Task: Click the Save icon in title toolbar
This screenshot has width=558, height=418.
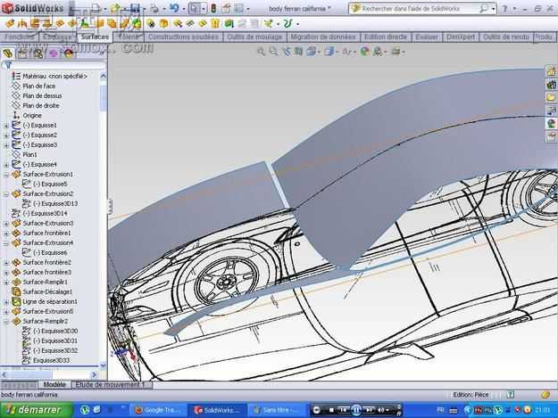Action: (135, 8)
